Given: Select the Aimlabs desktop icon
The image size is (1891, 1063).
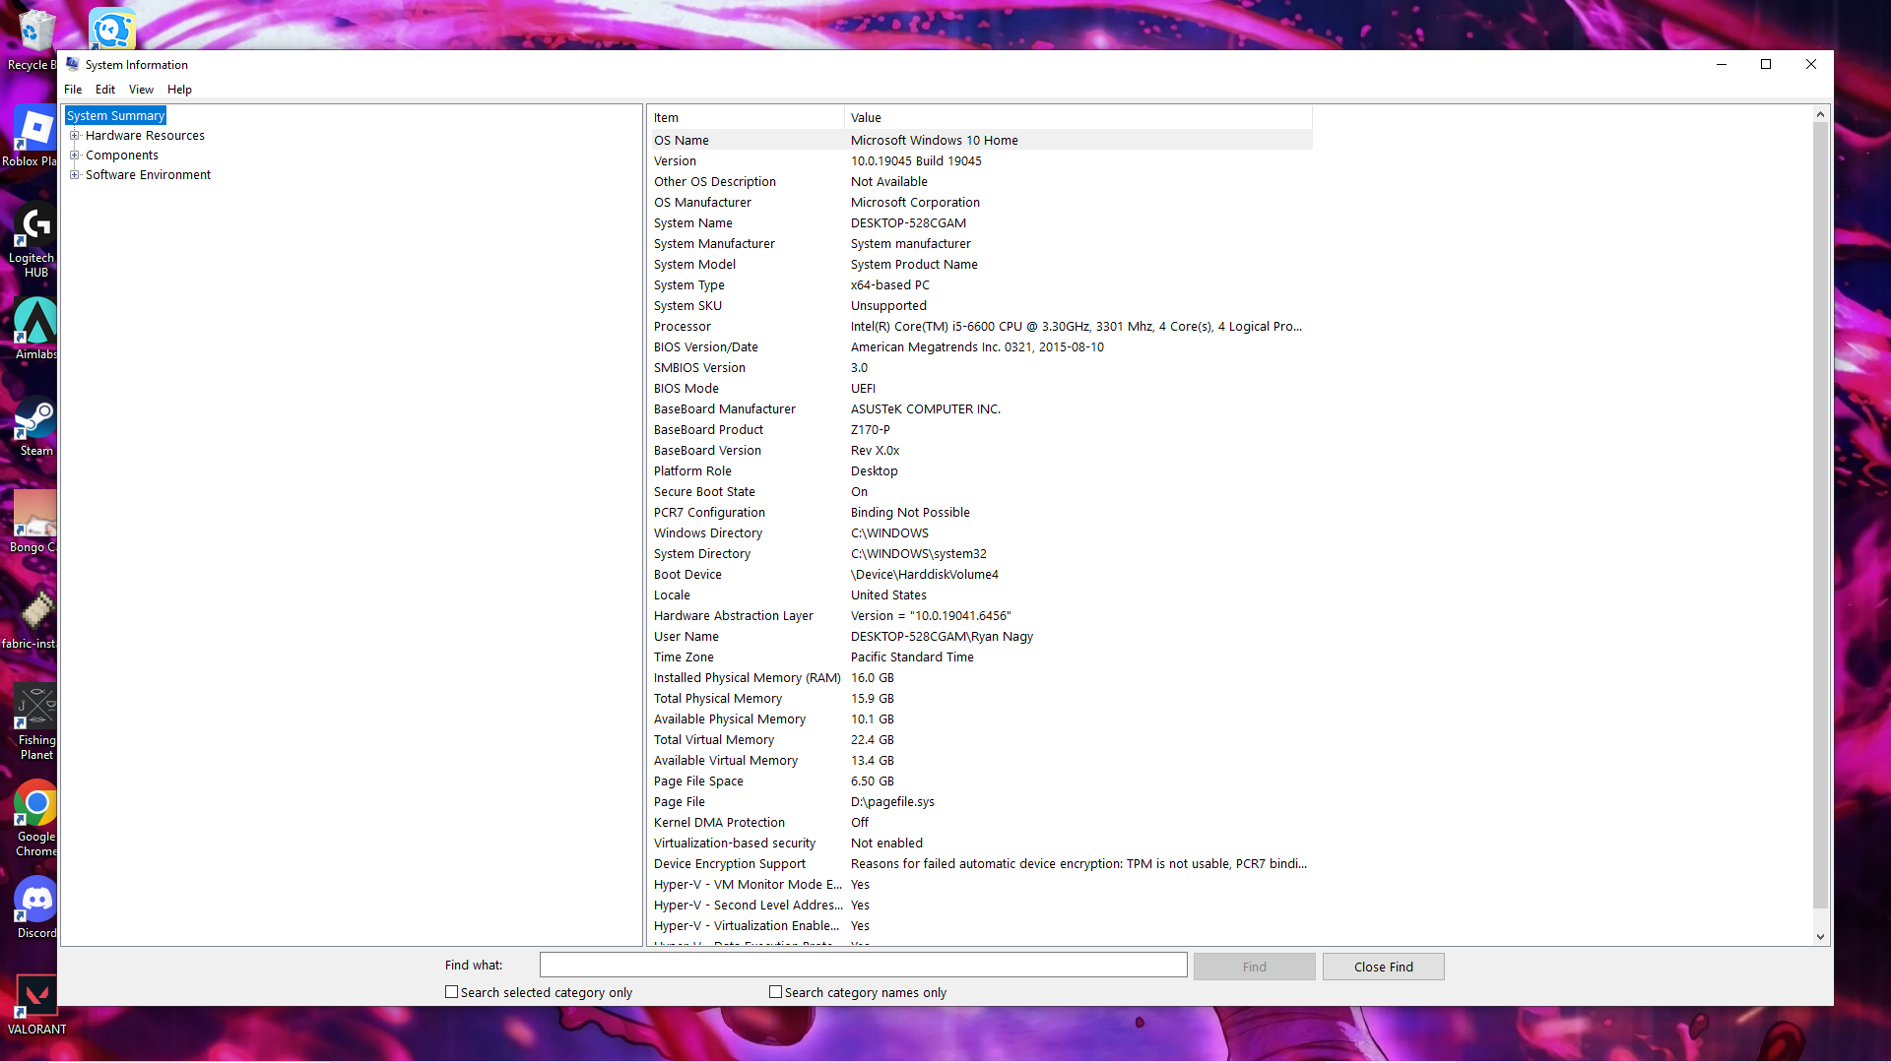Looking at the screenshot, I should pos(35,323).
